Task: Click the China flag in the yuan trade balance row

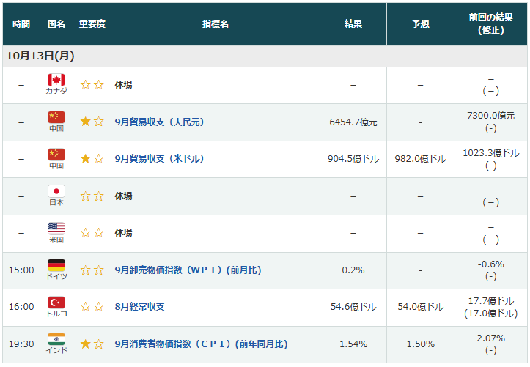Action: click(x=56, y=117)
